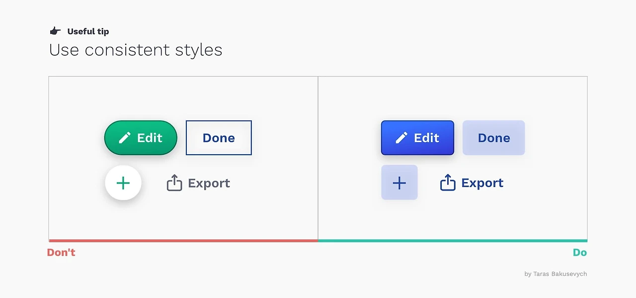Click the light blue filled Done button
The image size is (636, 298).
pos(493,138)
